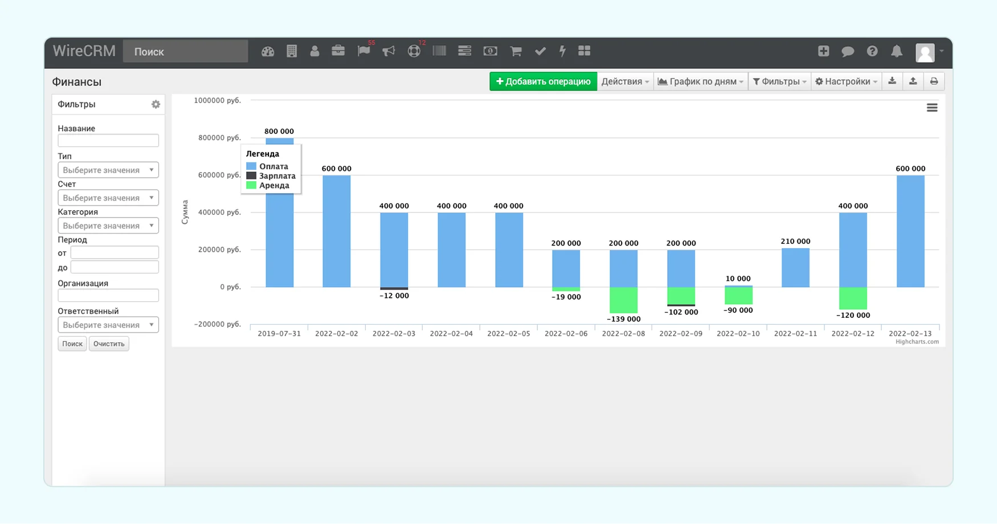Click the Финансы page title
The image size is (997, 524).
point(77,82)
